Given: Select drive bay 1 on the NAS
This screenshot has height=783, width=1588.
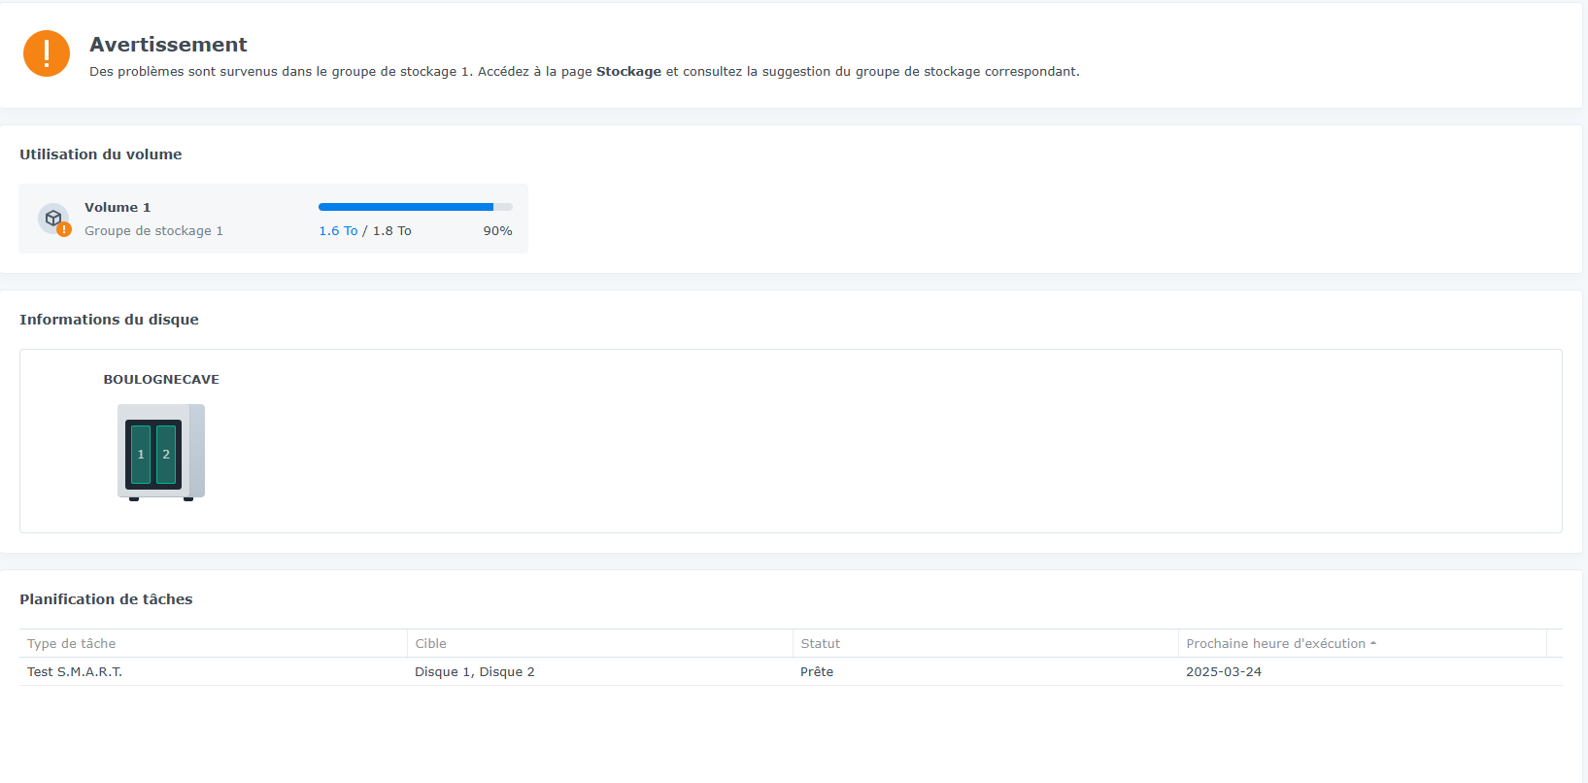Looking at the screenshot, I should (x=141, y=454).
